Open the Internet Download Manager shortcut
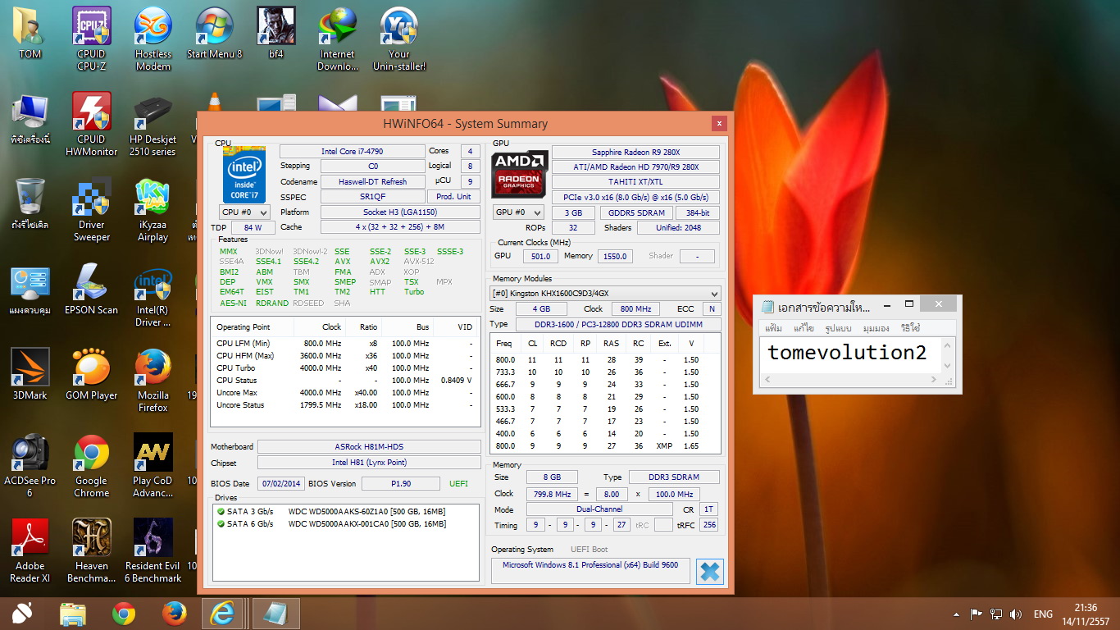Image resolution: width=1120 pixels, height=630 pixels. click(338, 39)
